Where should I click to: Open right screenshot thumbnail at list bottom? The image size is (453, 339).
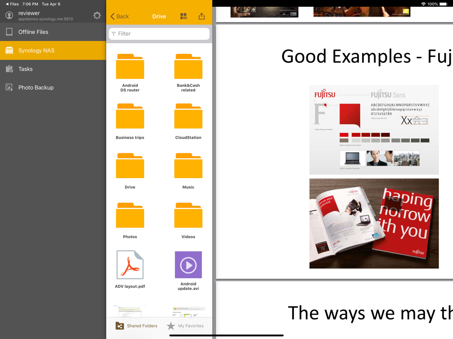click(188, 312)
